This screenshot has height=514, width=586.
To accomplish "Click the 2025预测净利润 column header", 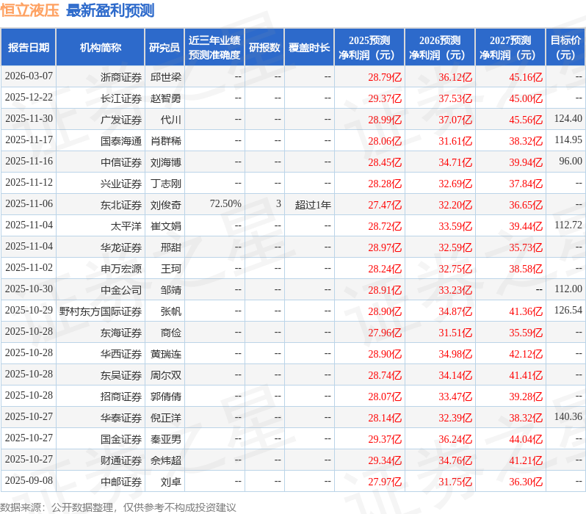I will pyautogui.click(x=369, y=48).
